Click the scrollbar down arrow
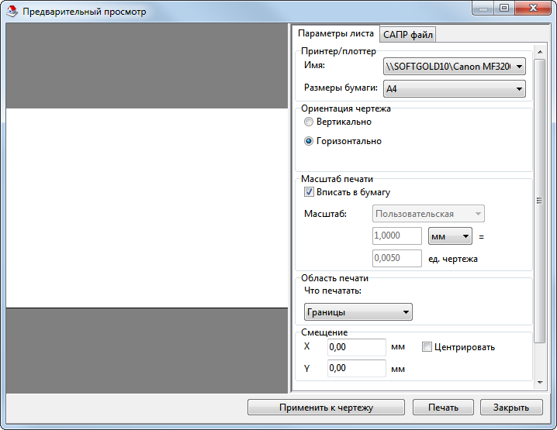Image resolution: width=557 pixels, height=430 pixels. (x=540, y=383)
